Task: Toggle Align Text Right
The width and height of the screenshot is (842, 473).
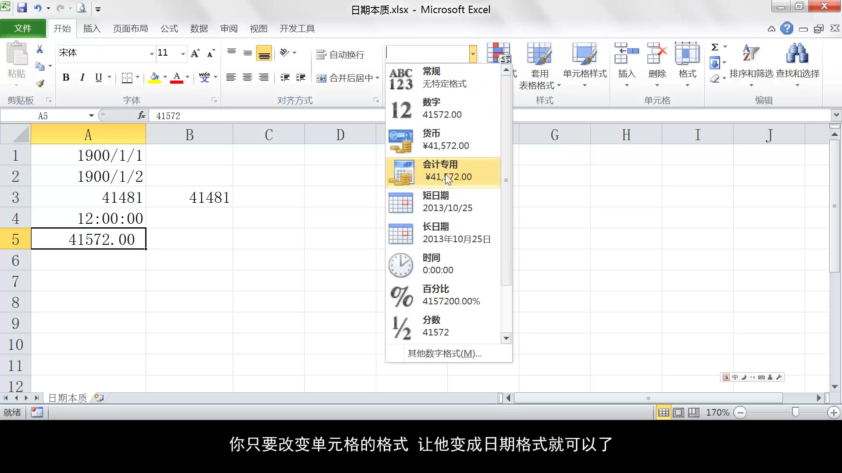Action: tap(264, 78)
